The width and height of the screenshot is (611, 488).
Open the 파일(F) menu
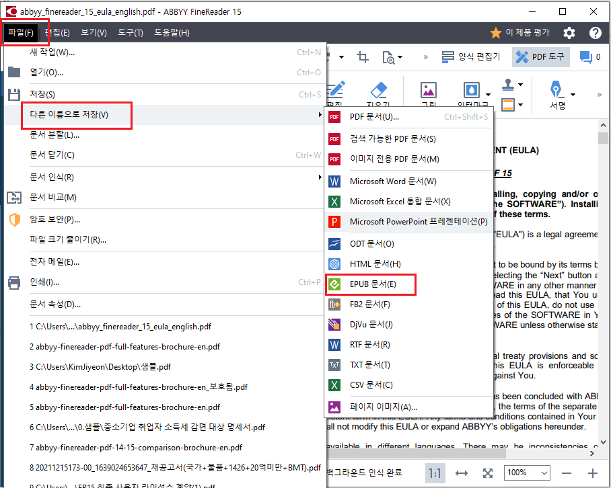[x=21, y=33]
